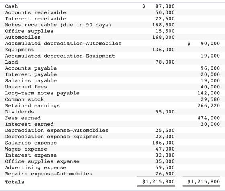Click the Fees earned amount 474,000
The width and height of the screenshot is (225, 191).
pos(209,118)
